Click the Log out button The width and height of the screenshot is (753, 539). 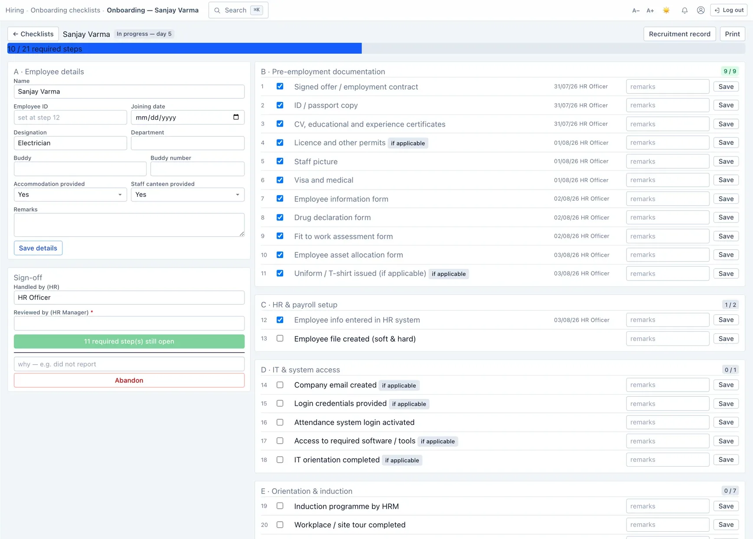click(729, 10)
